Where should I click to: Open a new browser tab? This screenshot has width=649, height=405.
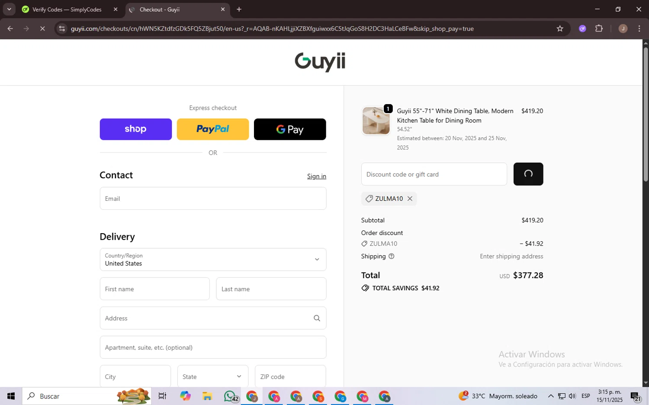[x=239, y=9]
